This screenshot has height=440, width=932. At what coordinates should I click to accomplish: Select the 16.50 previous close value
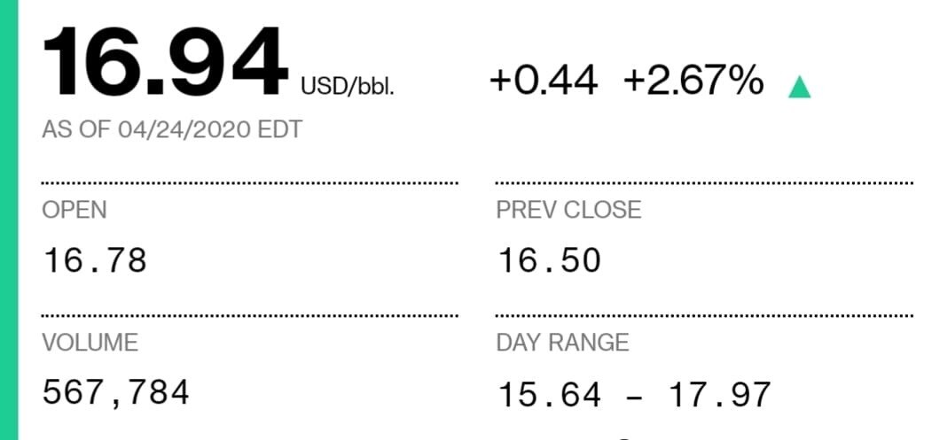click(x=549, y=261)
